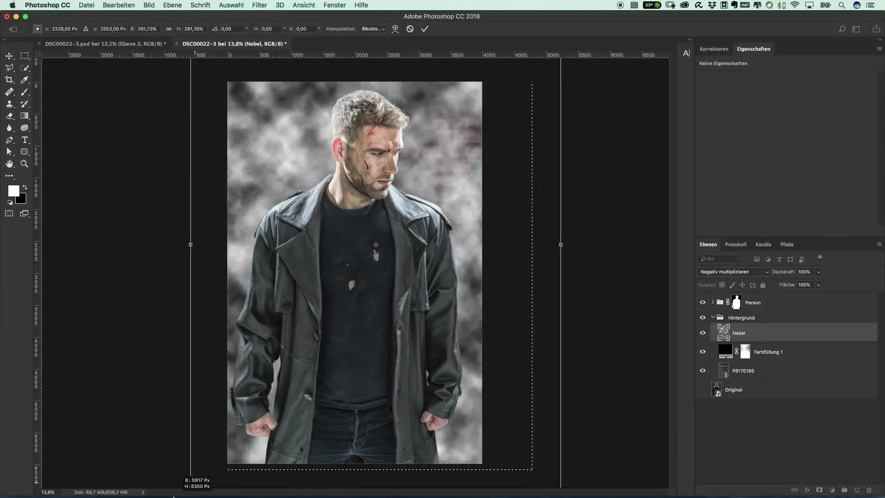
Task: Toggle lock all for layer
Action: pos(762,285)
